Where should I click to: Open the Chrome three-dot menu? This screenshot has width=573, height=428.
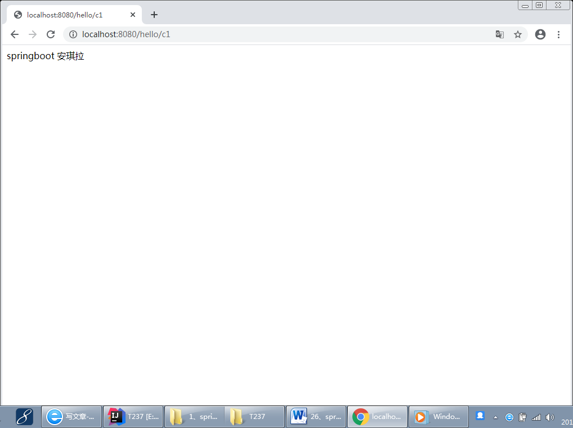[558, 34]
